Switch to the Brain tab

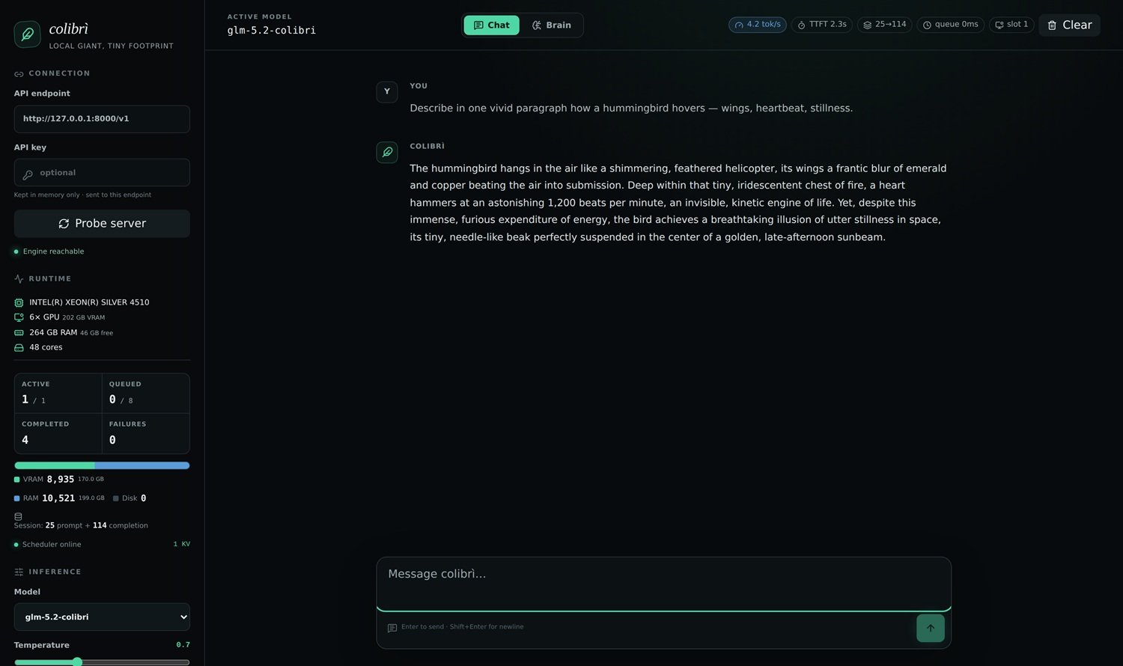point(552,25)
